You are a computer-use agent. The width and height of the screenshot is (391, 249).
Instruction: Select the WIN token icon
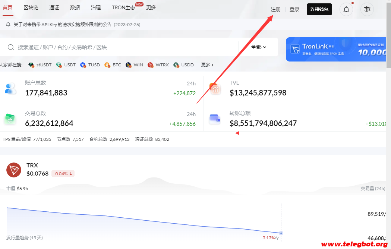(x=129, y=65)
